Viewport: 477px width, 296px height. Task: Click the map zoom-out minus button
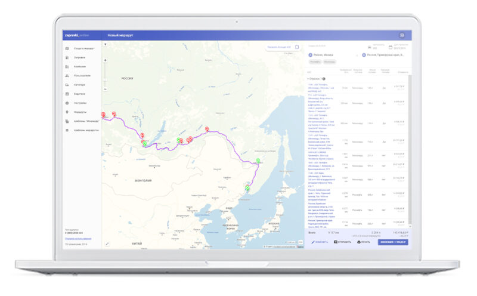click(x=105, y=89)
